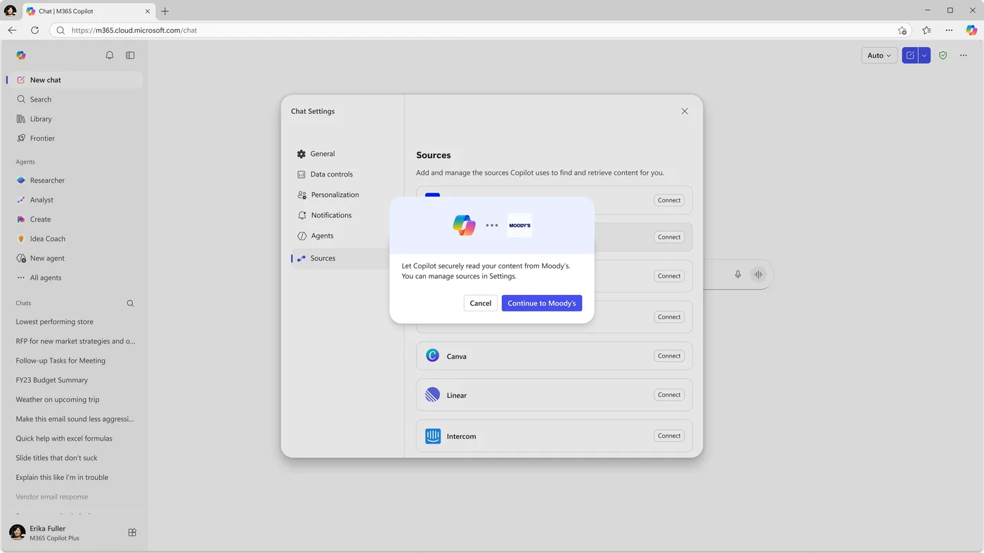
Task: Click Copilot logo in sidebar header
Action: (x=21, y=56)
